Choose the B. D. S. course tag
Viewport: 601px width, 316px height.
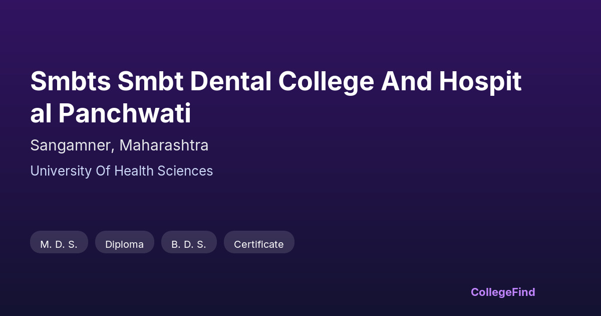[189, 244]
